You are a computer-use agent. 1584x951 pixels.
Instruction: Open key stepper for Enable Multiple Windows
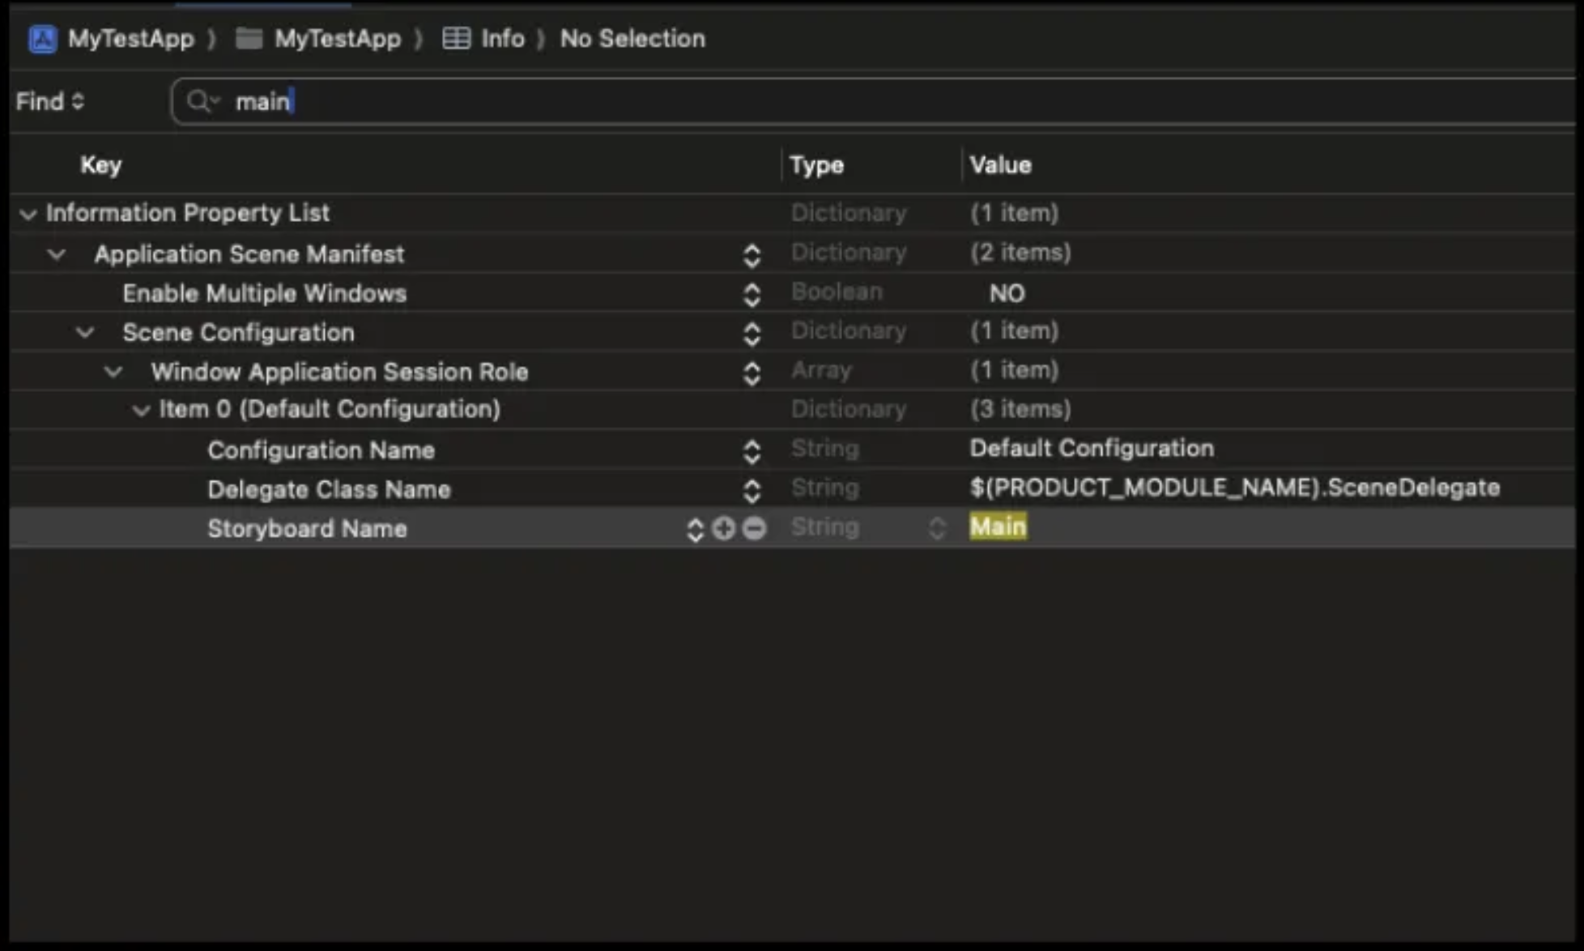click(x=752, y=295)
